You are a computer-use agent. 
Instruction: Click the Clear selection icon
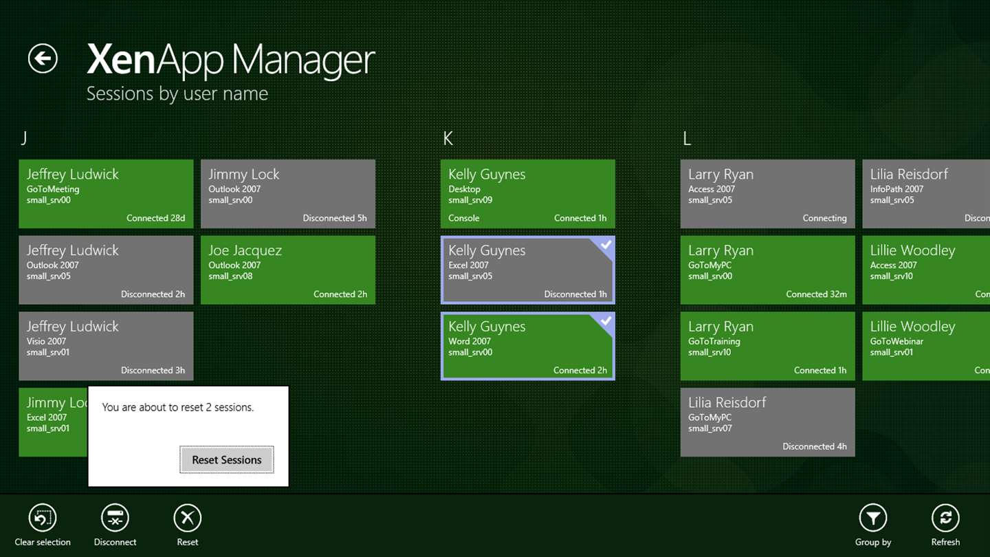coord(43,518)
